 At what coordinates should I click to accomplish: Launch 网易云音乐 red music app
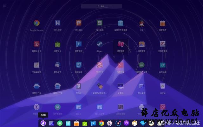(37, 44)
